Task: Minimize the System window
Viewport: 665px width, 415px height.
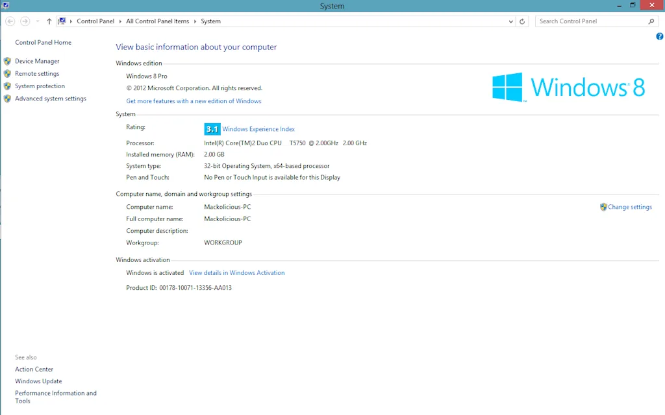Action: point(620,5)
